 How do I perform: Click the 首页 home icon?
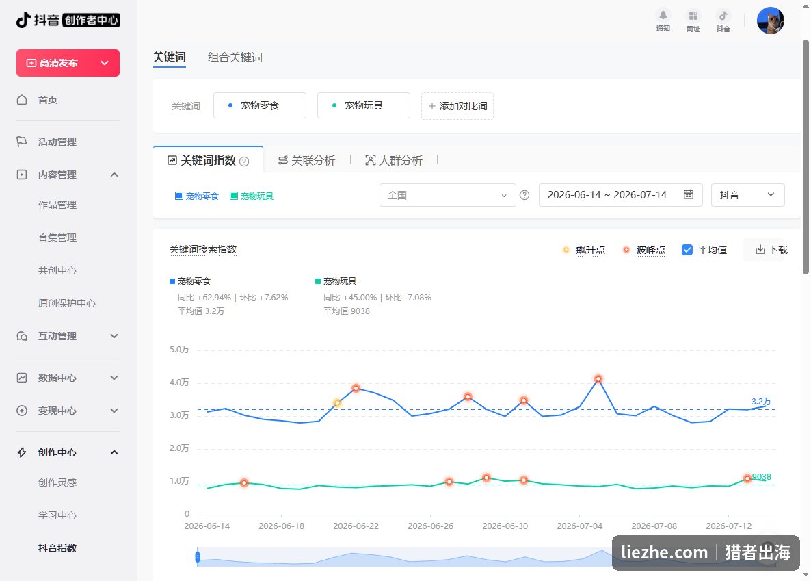[x=22, y=100]
